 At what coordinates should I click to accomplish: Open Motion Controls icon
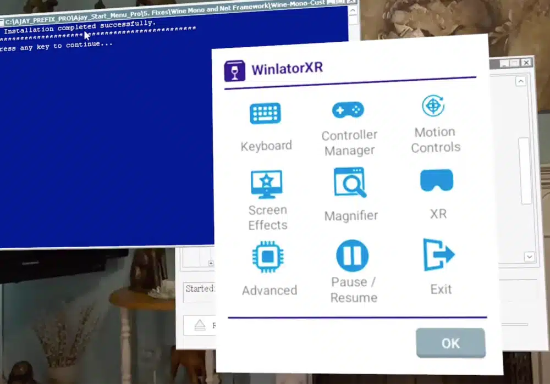(433, 105)
